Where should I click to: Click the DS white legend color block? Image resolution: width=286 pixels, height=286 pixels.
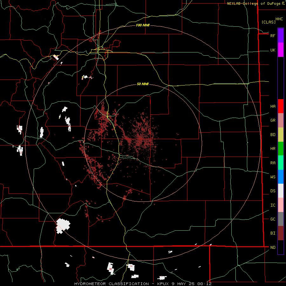click(x=281, y=191)
